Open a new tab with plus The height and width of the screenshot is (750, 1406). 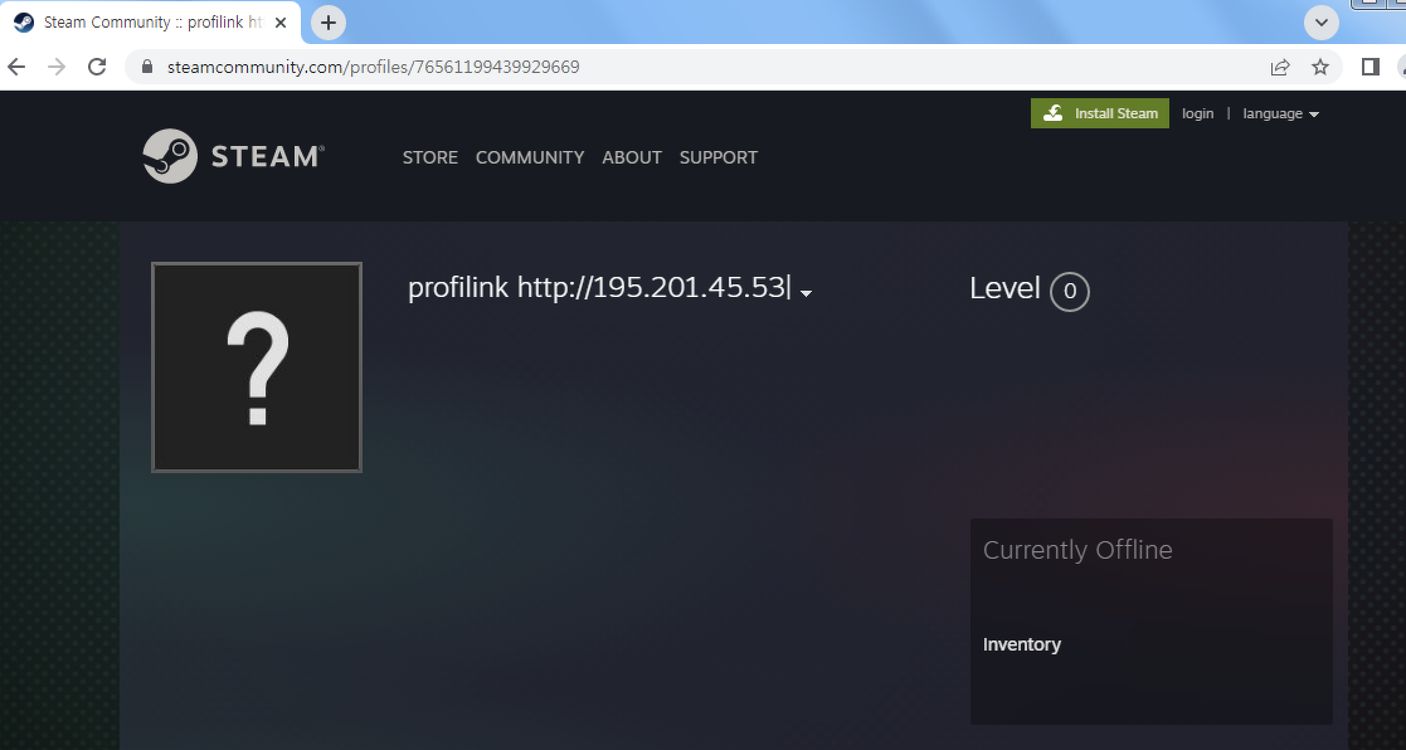coord(328,23)
